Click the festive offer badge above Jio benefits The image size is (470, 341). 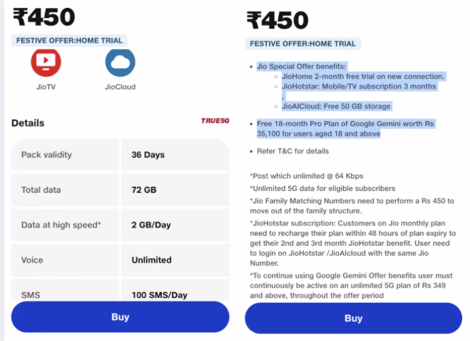coord(303,44)
